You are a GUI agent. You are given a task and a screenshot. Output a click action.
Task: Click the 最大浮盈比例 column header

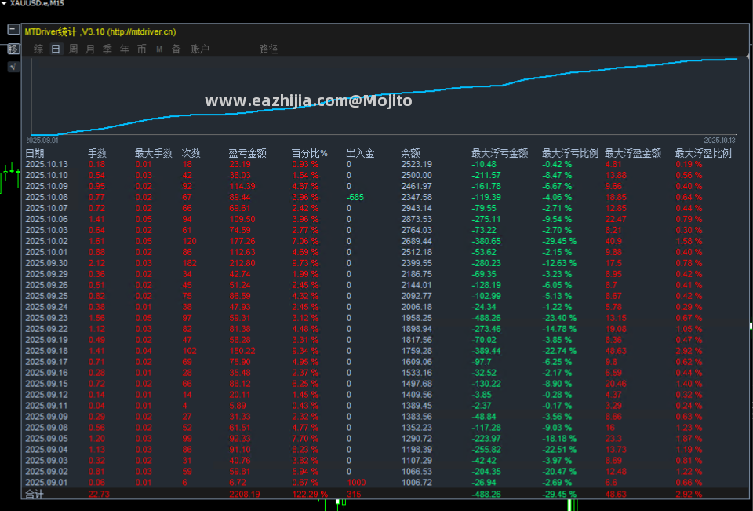(x=704, y=153)
